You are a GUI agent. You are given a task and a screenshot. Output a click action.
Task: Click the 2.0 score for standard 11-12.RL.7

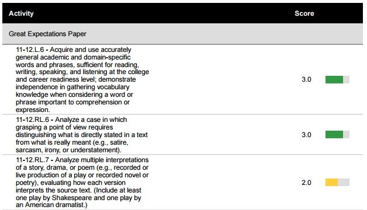coord(306,183)
